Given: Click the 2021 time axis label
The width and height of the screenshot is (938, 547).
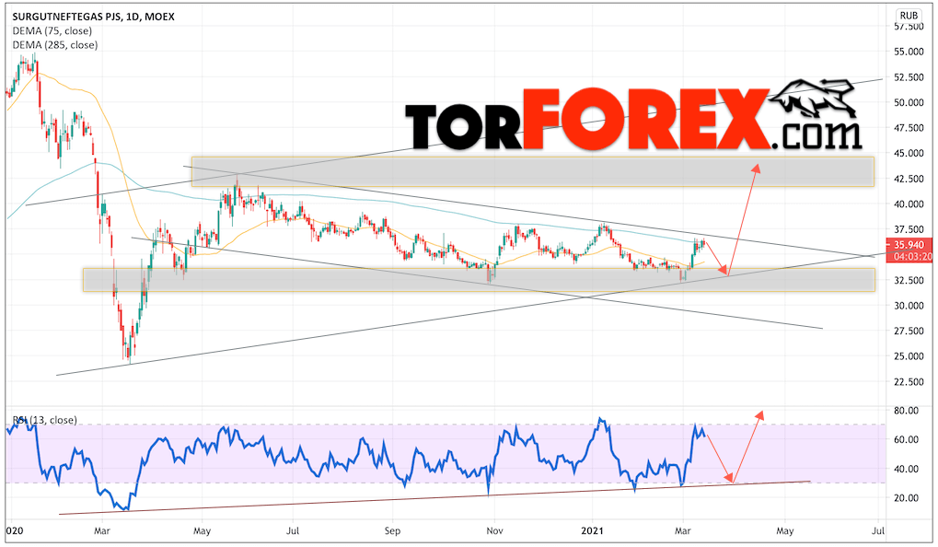Looking at the screenshot, I should pyautogui.click(x=593, y=530).
